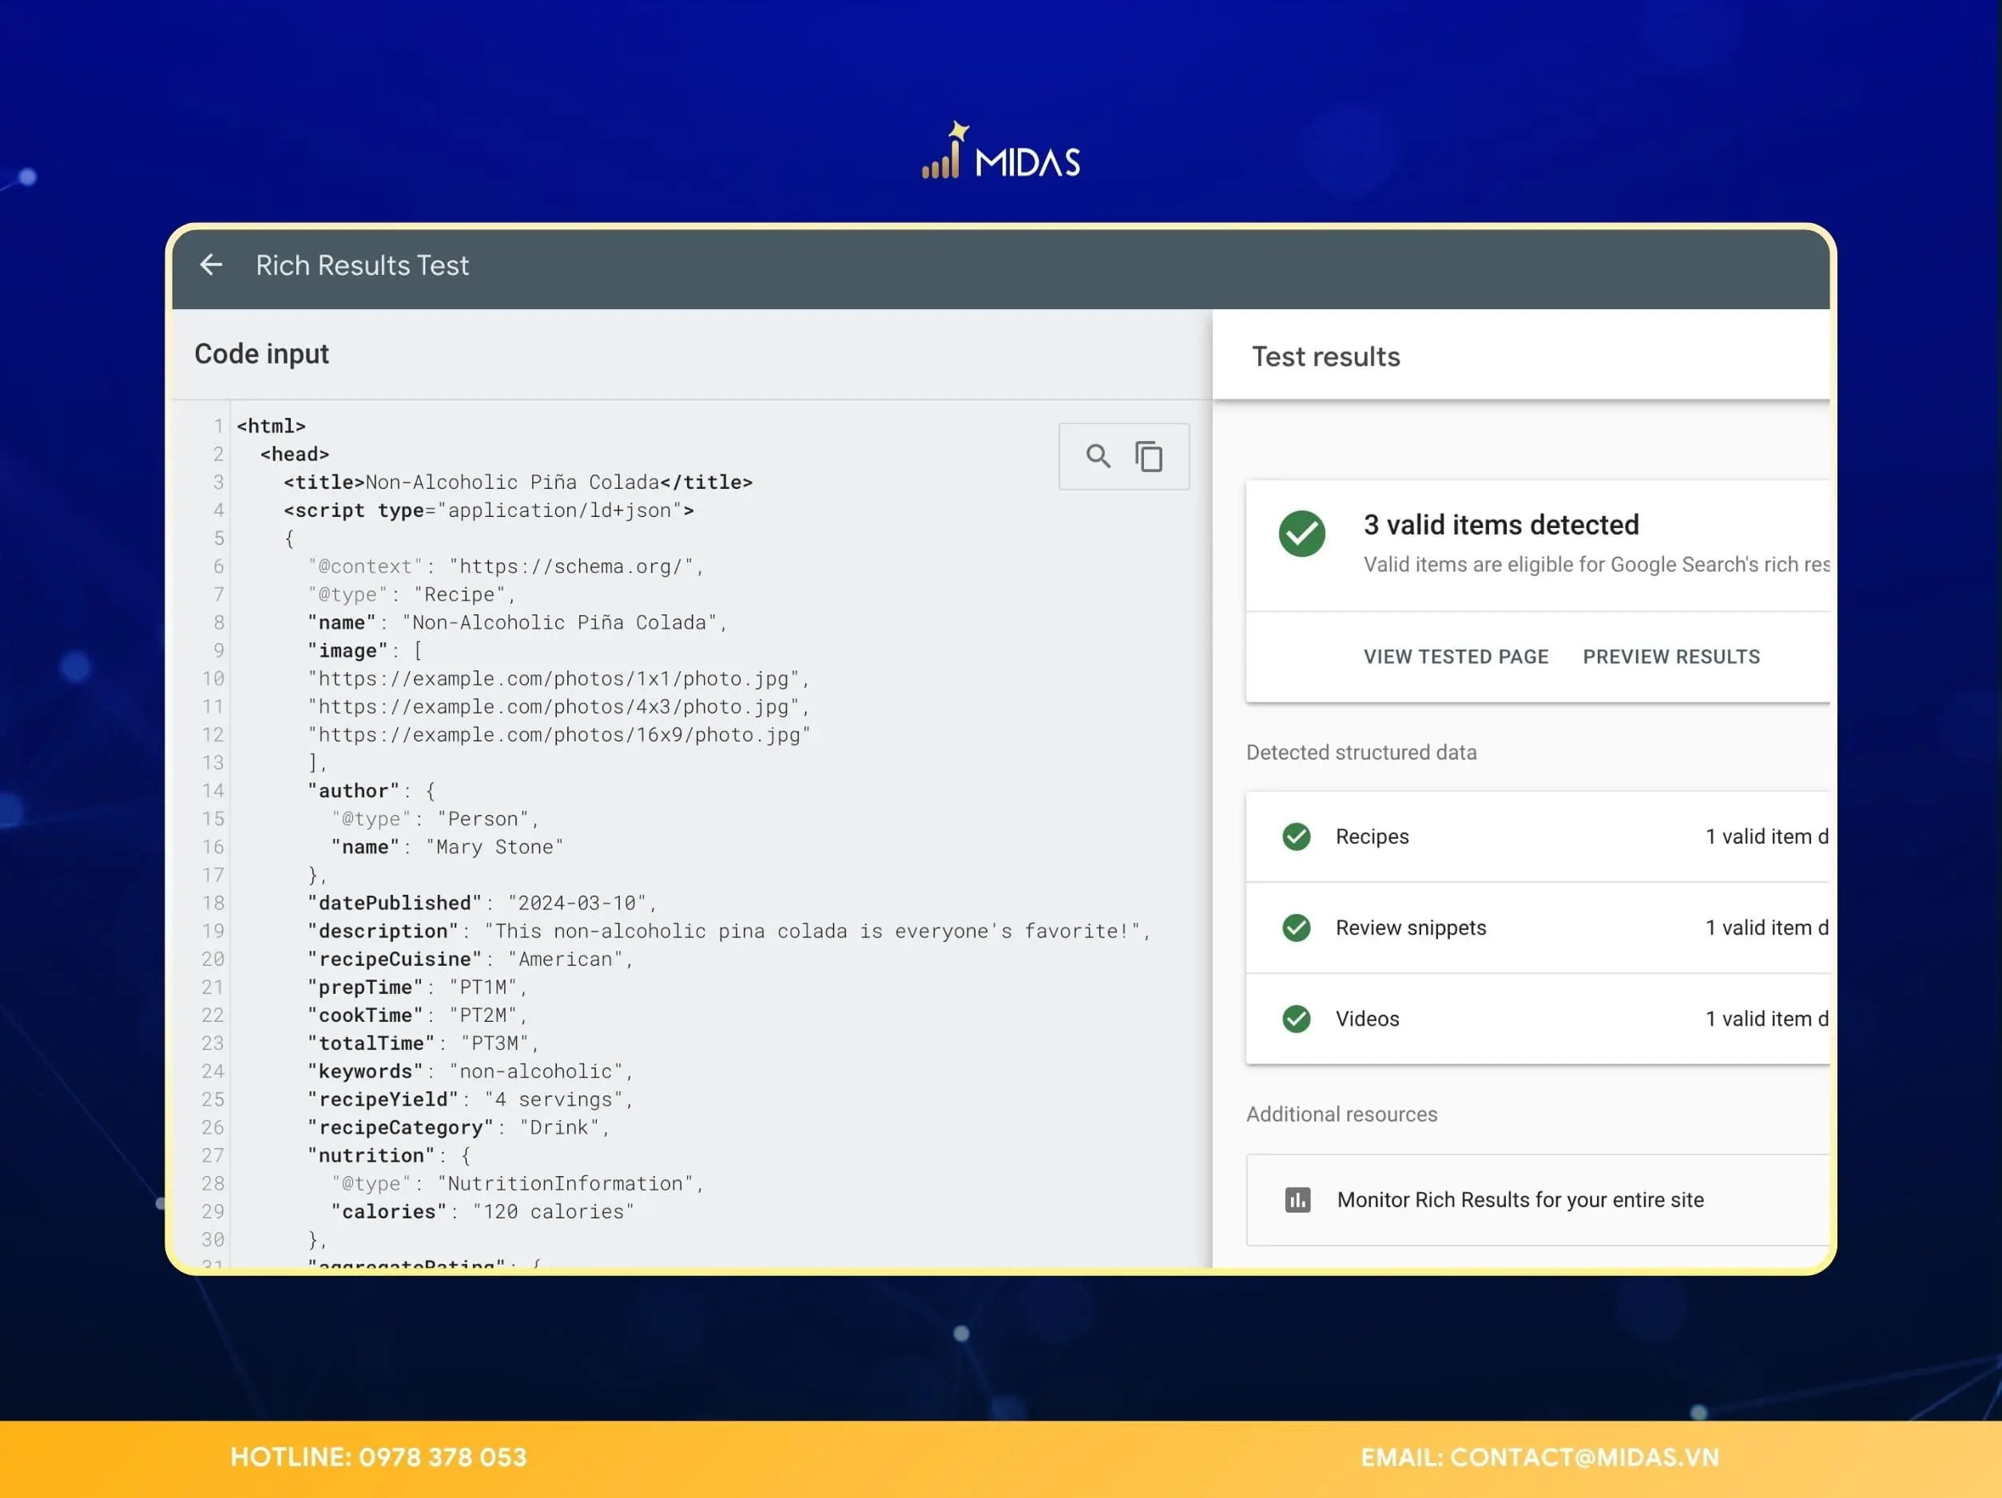The image size is (2002, 1498).
Task: Click the checkmark icon next to Review snippets
Action: [1296, 928]
